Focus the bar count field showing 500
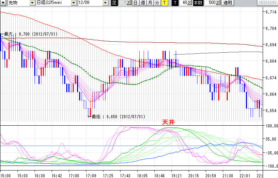The height and width of the screenshot is (178, 278). (x=210, y=2)
